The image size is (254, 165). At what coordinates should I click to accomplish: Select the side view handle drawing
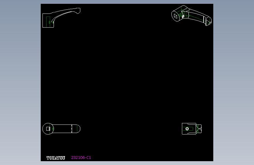(x=61, y=18)
